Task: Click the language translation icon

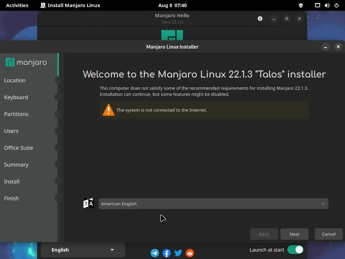Action: tap(89, 204)
